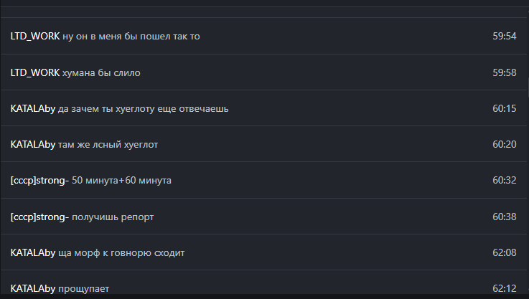The image size is (529, 299).
Task: Click the 60:20 timestamp
Action: [x=504, y=144]
